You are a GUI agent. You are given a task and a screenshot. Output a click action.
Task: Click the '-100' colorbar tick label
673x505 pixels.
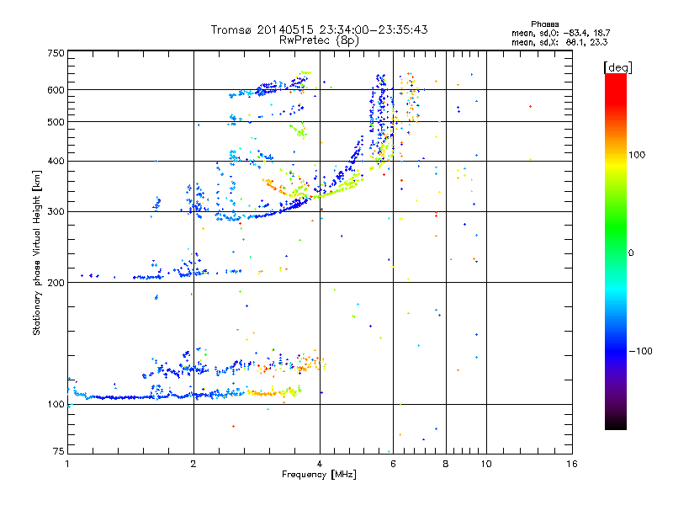coord(641,351)
